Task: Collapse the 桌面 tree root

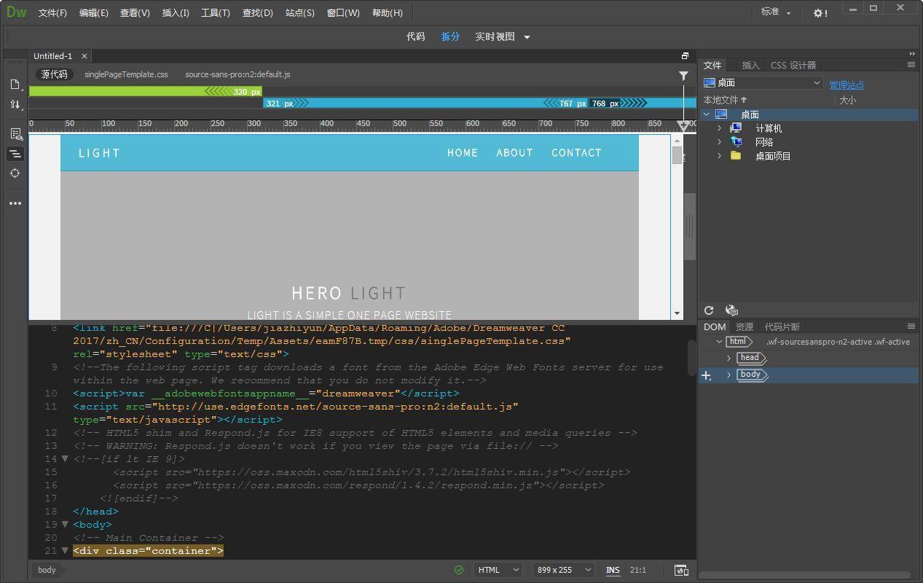Action: 706,114
